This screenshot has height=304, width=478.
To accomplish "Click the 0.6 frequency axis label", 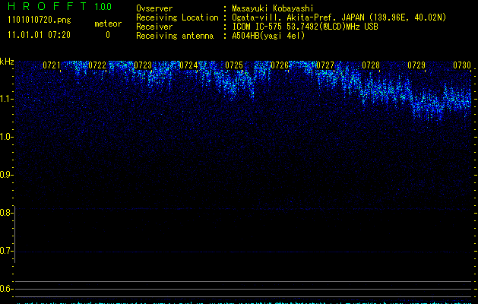I will point(6,289).
